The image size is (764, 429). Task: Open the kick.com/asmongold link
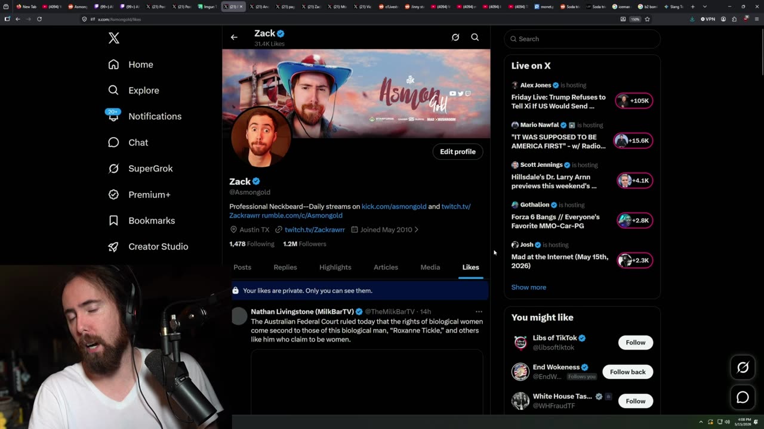(x=394, y=207)
